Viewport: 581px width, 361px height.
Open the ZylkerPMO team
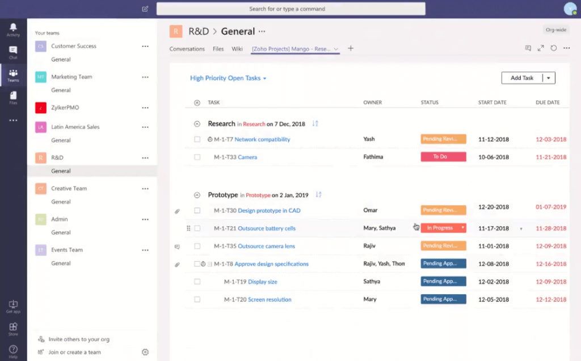point(65,107)
